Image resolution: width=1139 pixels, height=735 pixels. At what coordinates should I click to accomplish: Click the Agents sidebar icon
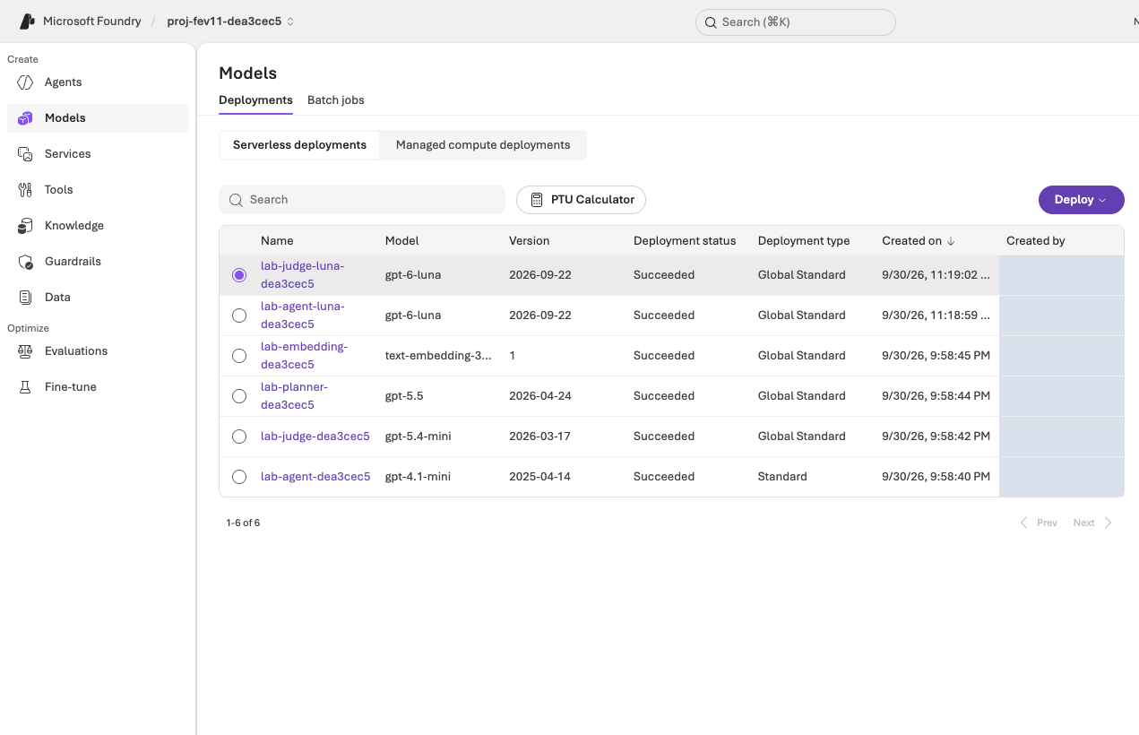[x=25, y=82]
